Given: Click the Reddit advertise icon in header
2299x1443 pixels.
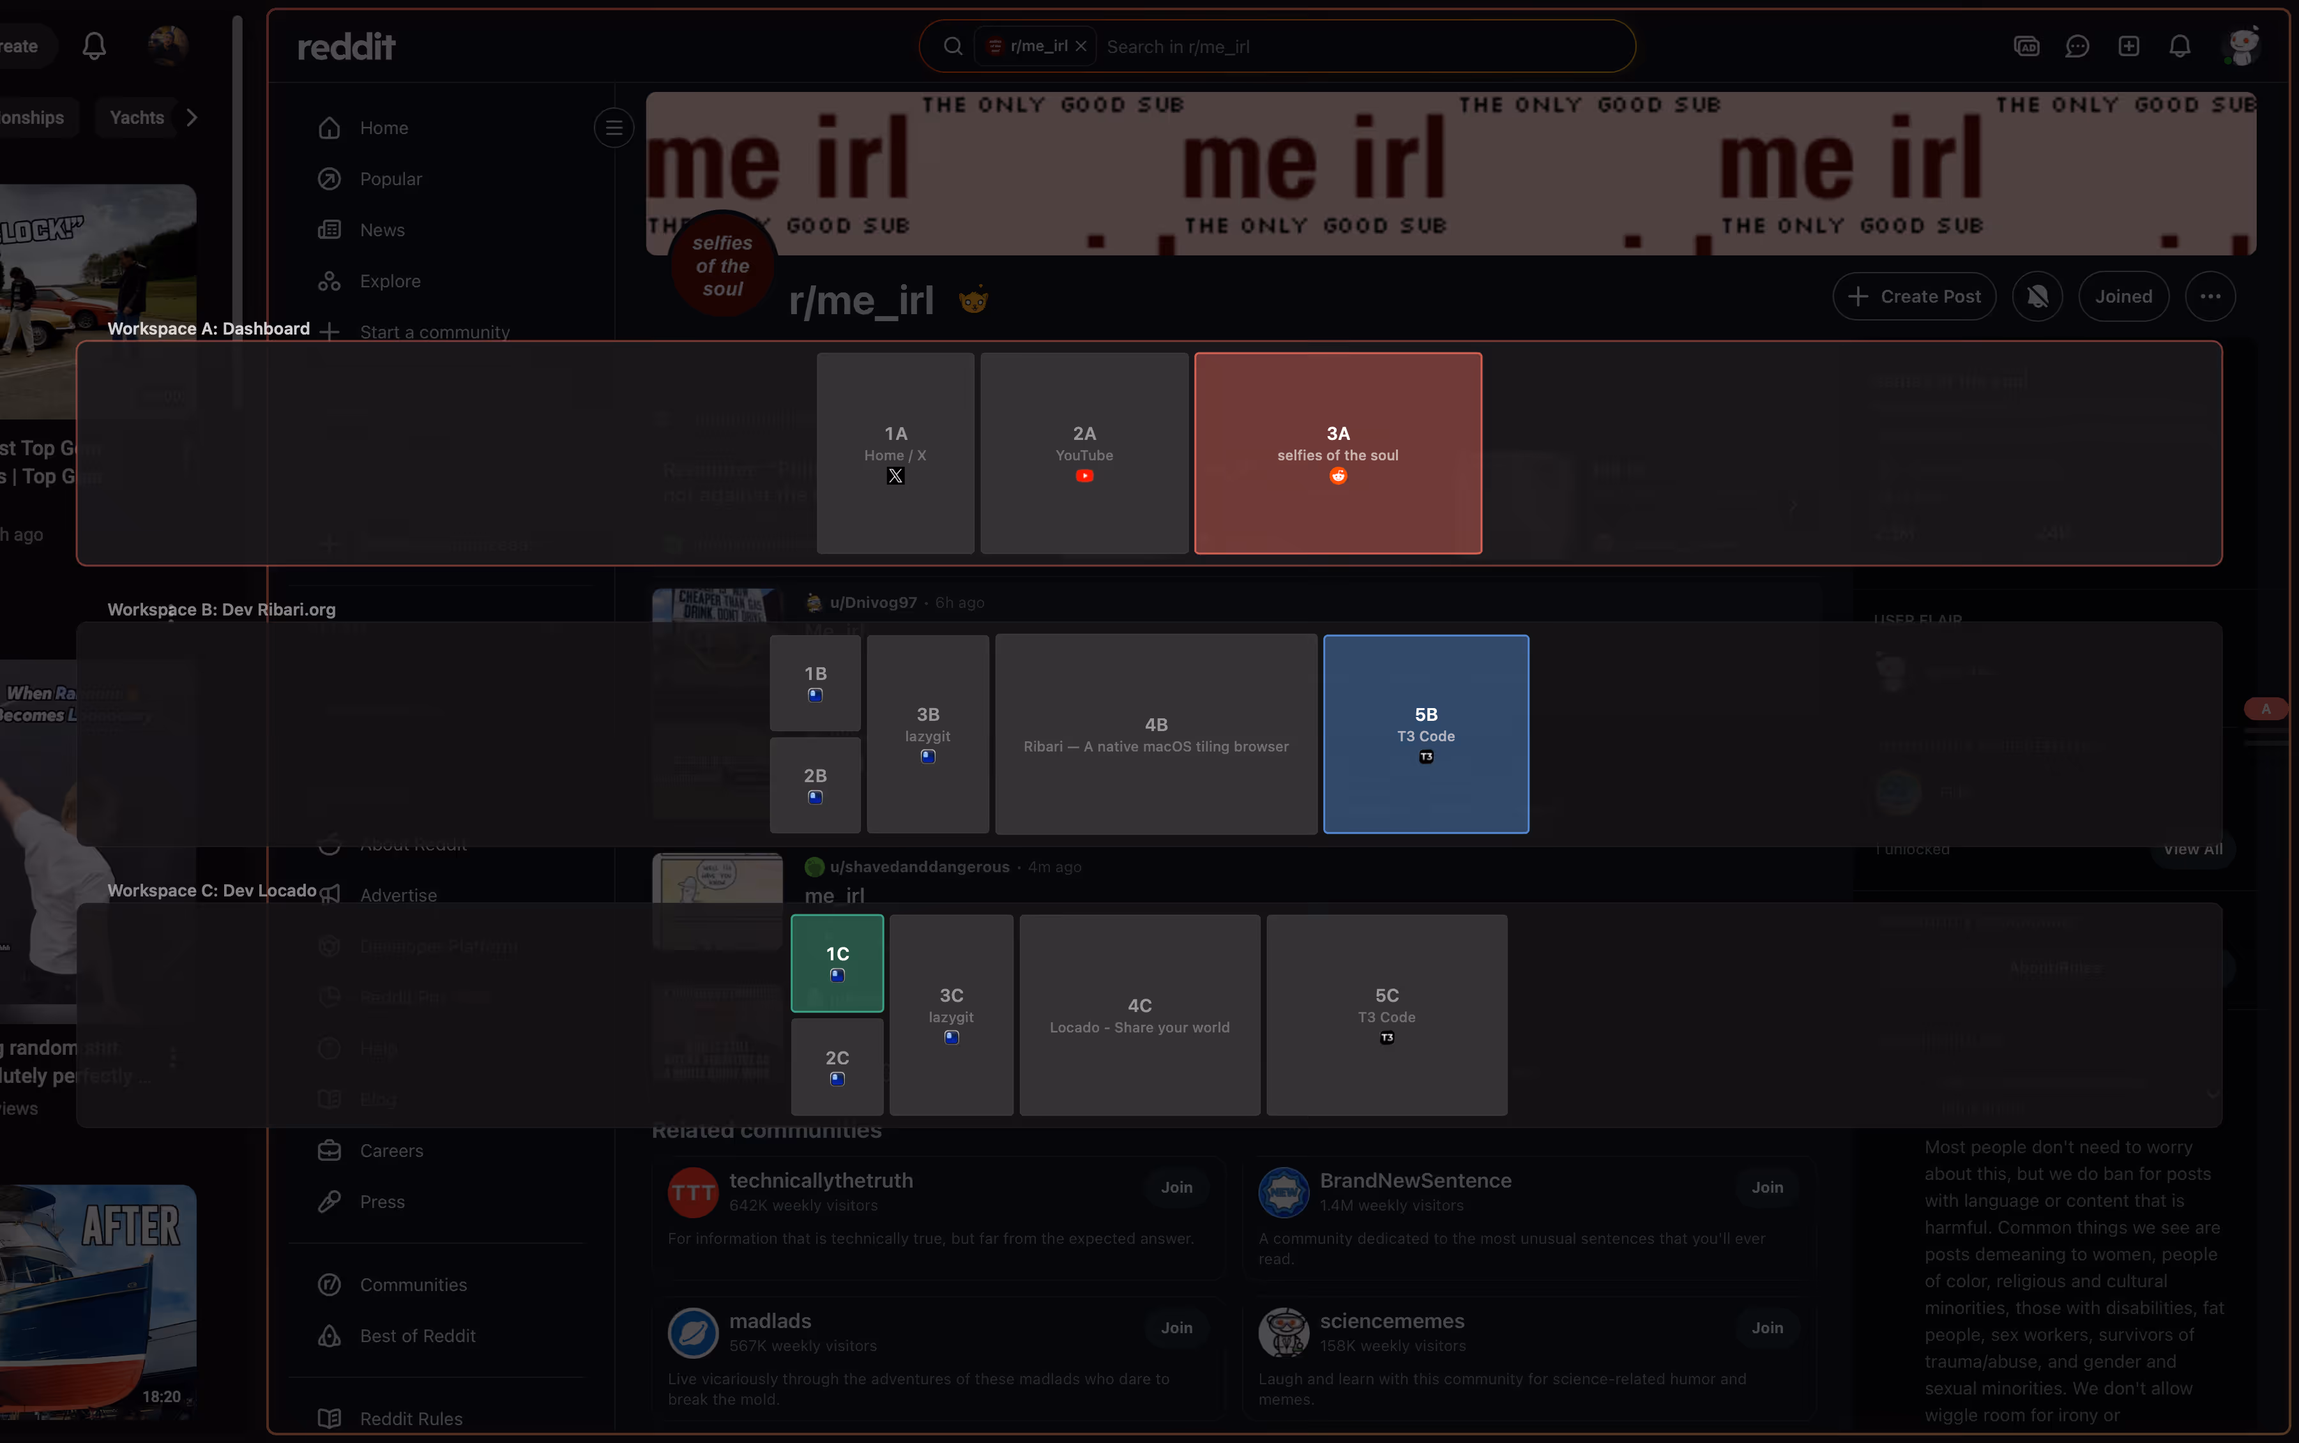Looking at the screenshot, I should [2026, 47].
